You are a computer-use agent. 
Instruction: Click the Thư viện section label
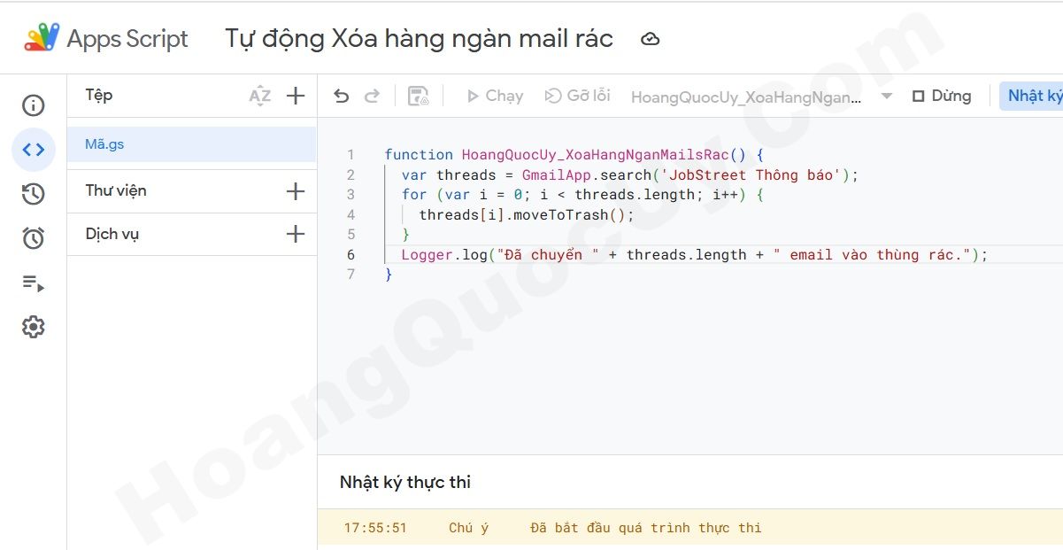[116, 190]
